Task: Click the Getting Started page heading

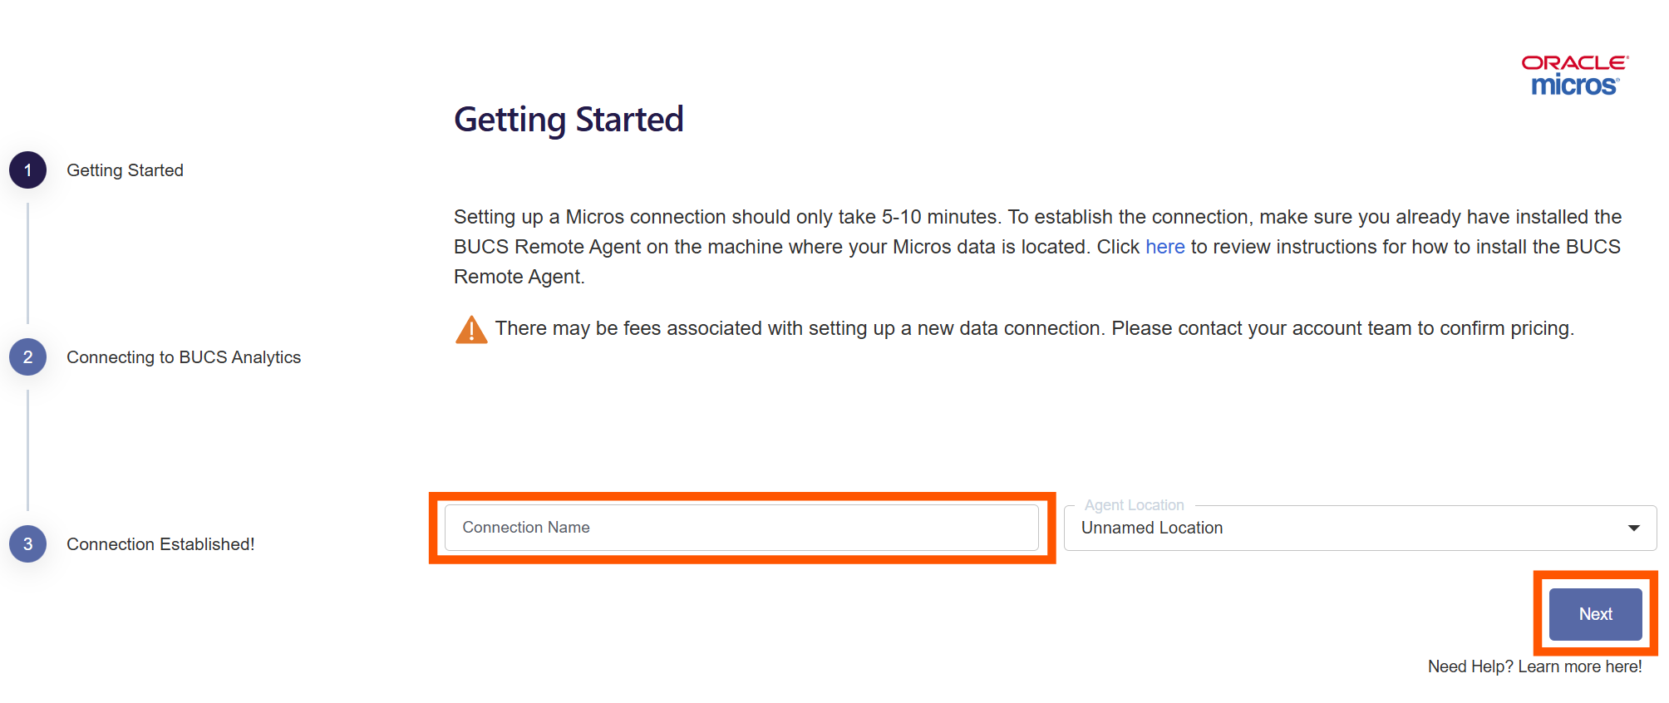Action: tap(569, 120)
